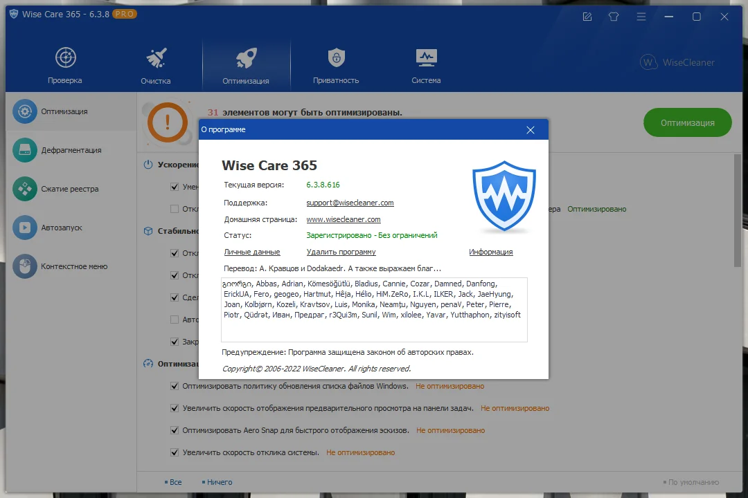The height and width of the screenshot is (498, 748).
Task: Switch to the Очистка tab
Action: (156, 66)
